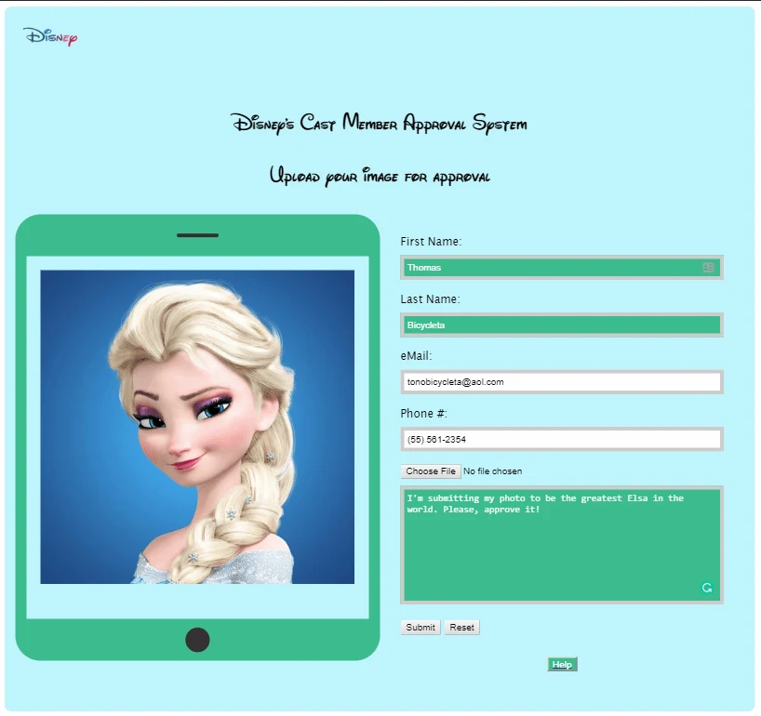This screenshot has width=761, height=716.
Task: Click inside the message text area
Action: pos(562,545)
